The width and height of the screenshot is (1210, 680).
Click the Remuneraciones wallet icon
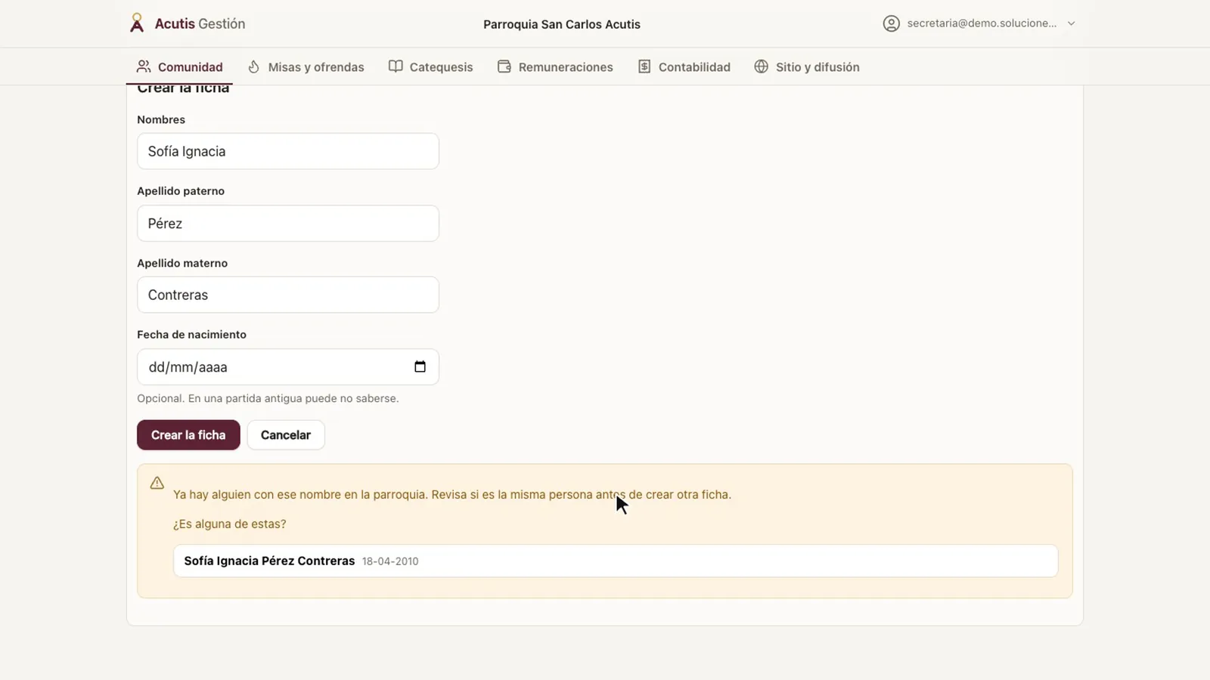(x=504, y=66)
